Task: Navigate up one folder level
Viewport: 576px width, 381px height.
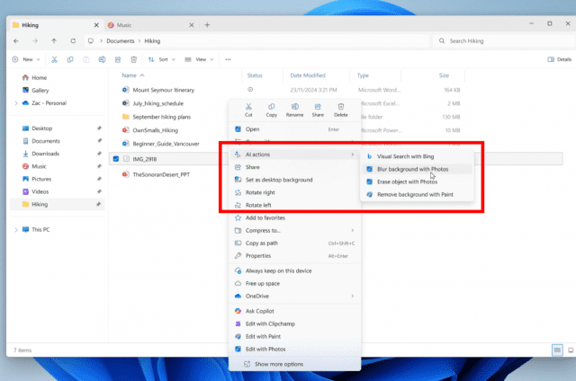Action: [x=54, y=40]
